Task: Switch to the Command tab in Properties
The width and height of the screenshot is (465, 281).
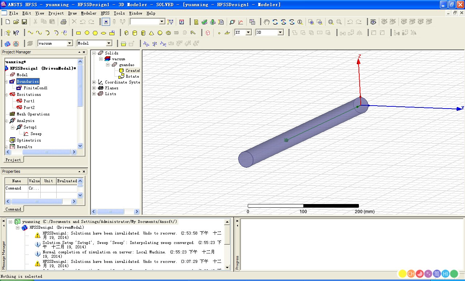Action: (13, 209)
